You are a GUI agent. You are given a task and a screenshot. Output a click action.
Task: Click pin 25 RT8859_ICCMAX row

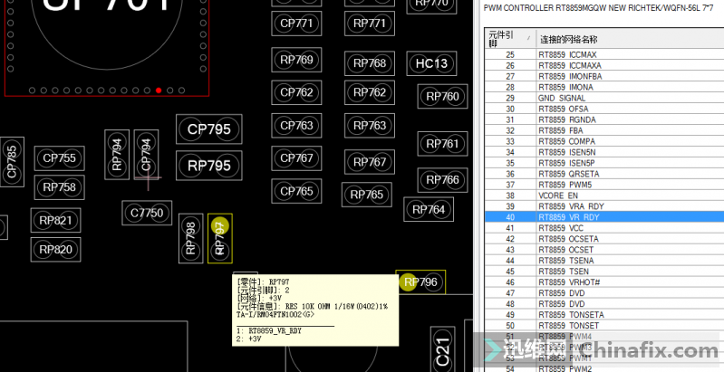598,54
